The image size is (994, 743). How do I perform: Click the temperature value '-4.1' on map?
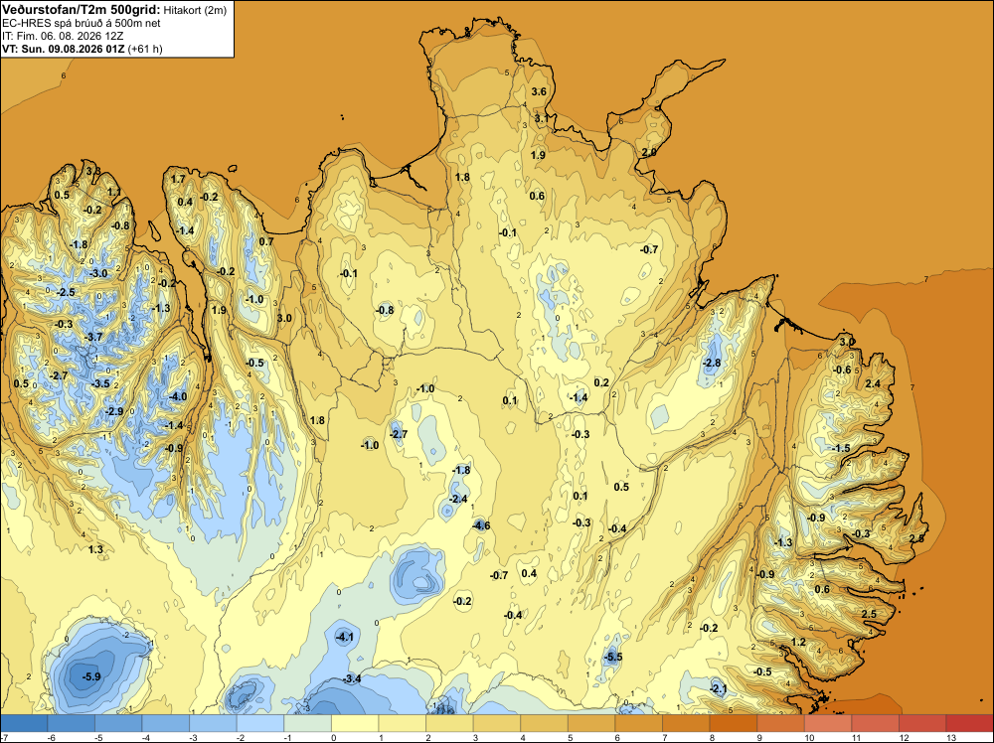point(344,637)
